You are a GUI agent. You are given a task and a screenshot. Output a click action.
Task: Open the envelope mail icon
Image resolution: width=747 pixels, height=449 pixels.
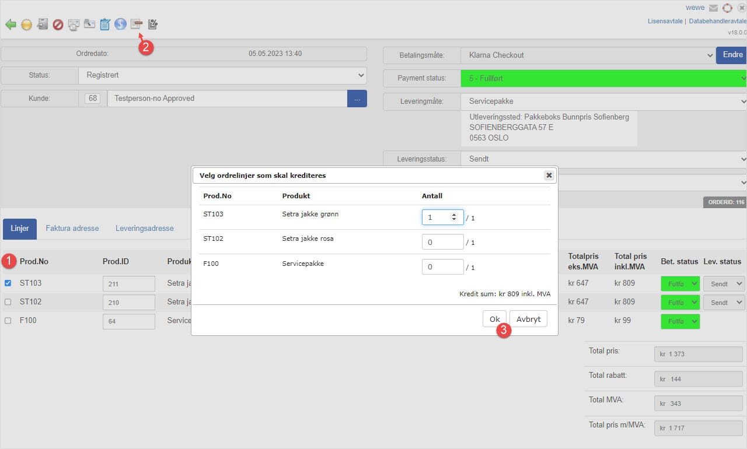pos(713,8)
